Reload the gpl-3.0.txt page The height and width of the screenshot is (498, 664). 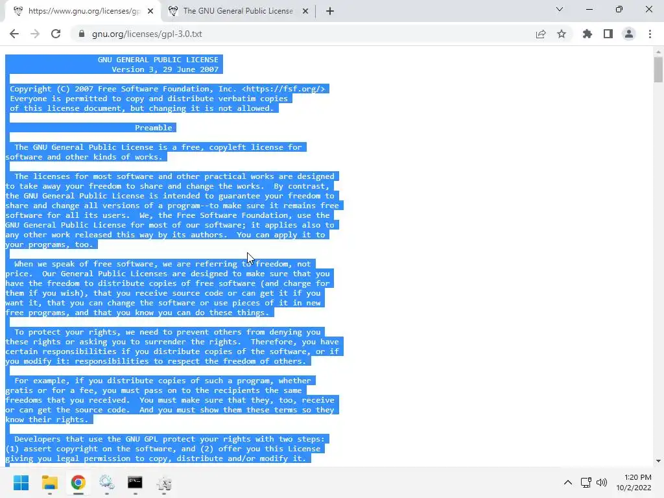coord(56,34)
